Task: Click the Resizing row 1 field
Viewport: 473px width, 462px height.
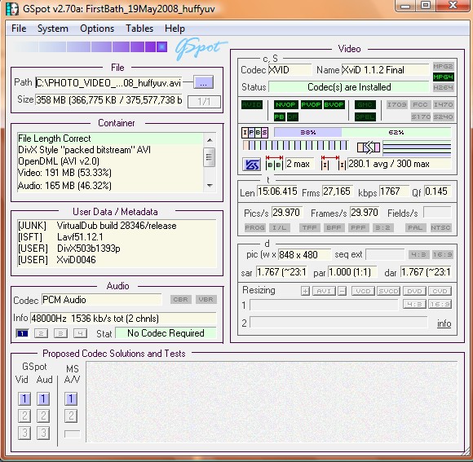Action: [x=324, y=306]
